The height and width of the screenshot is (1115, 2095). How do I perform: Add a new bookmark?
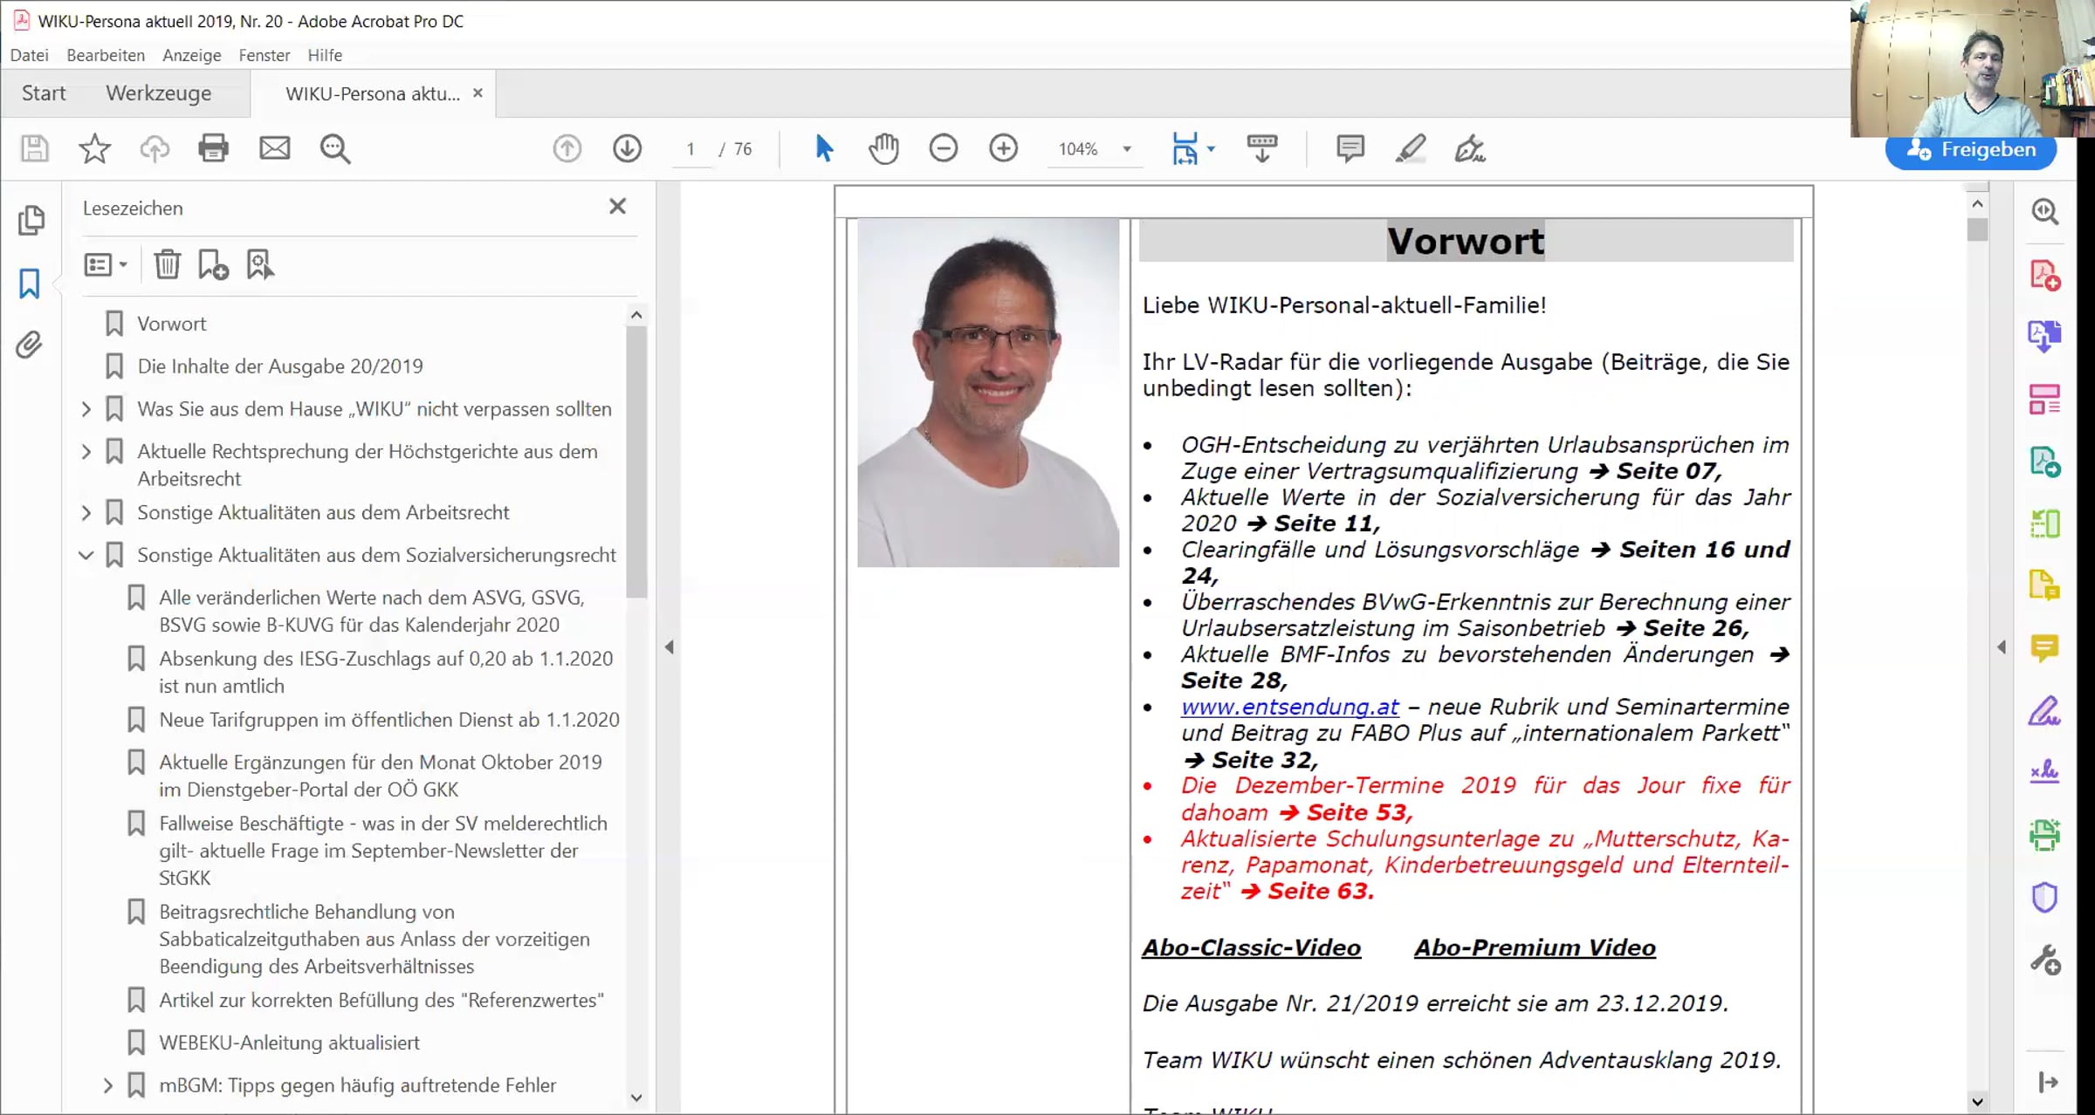point(213,264)
